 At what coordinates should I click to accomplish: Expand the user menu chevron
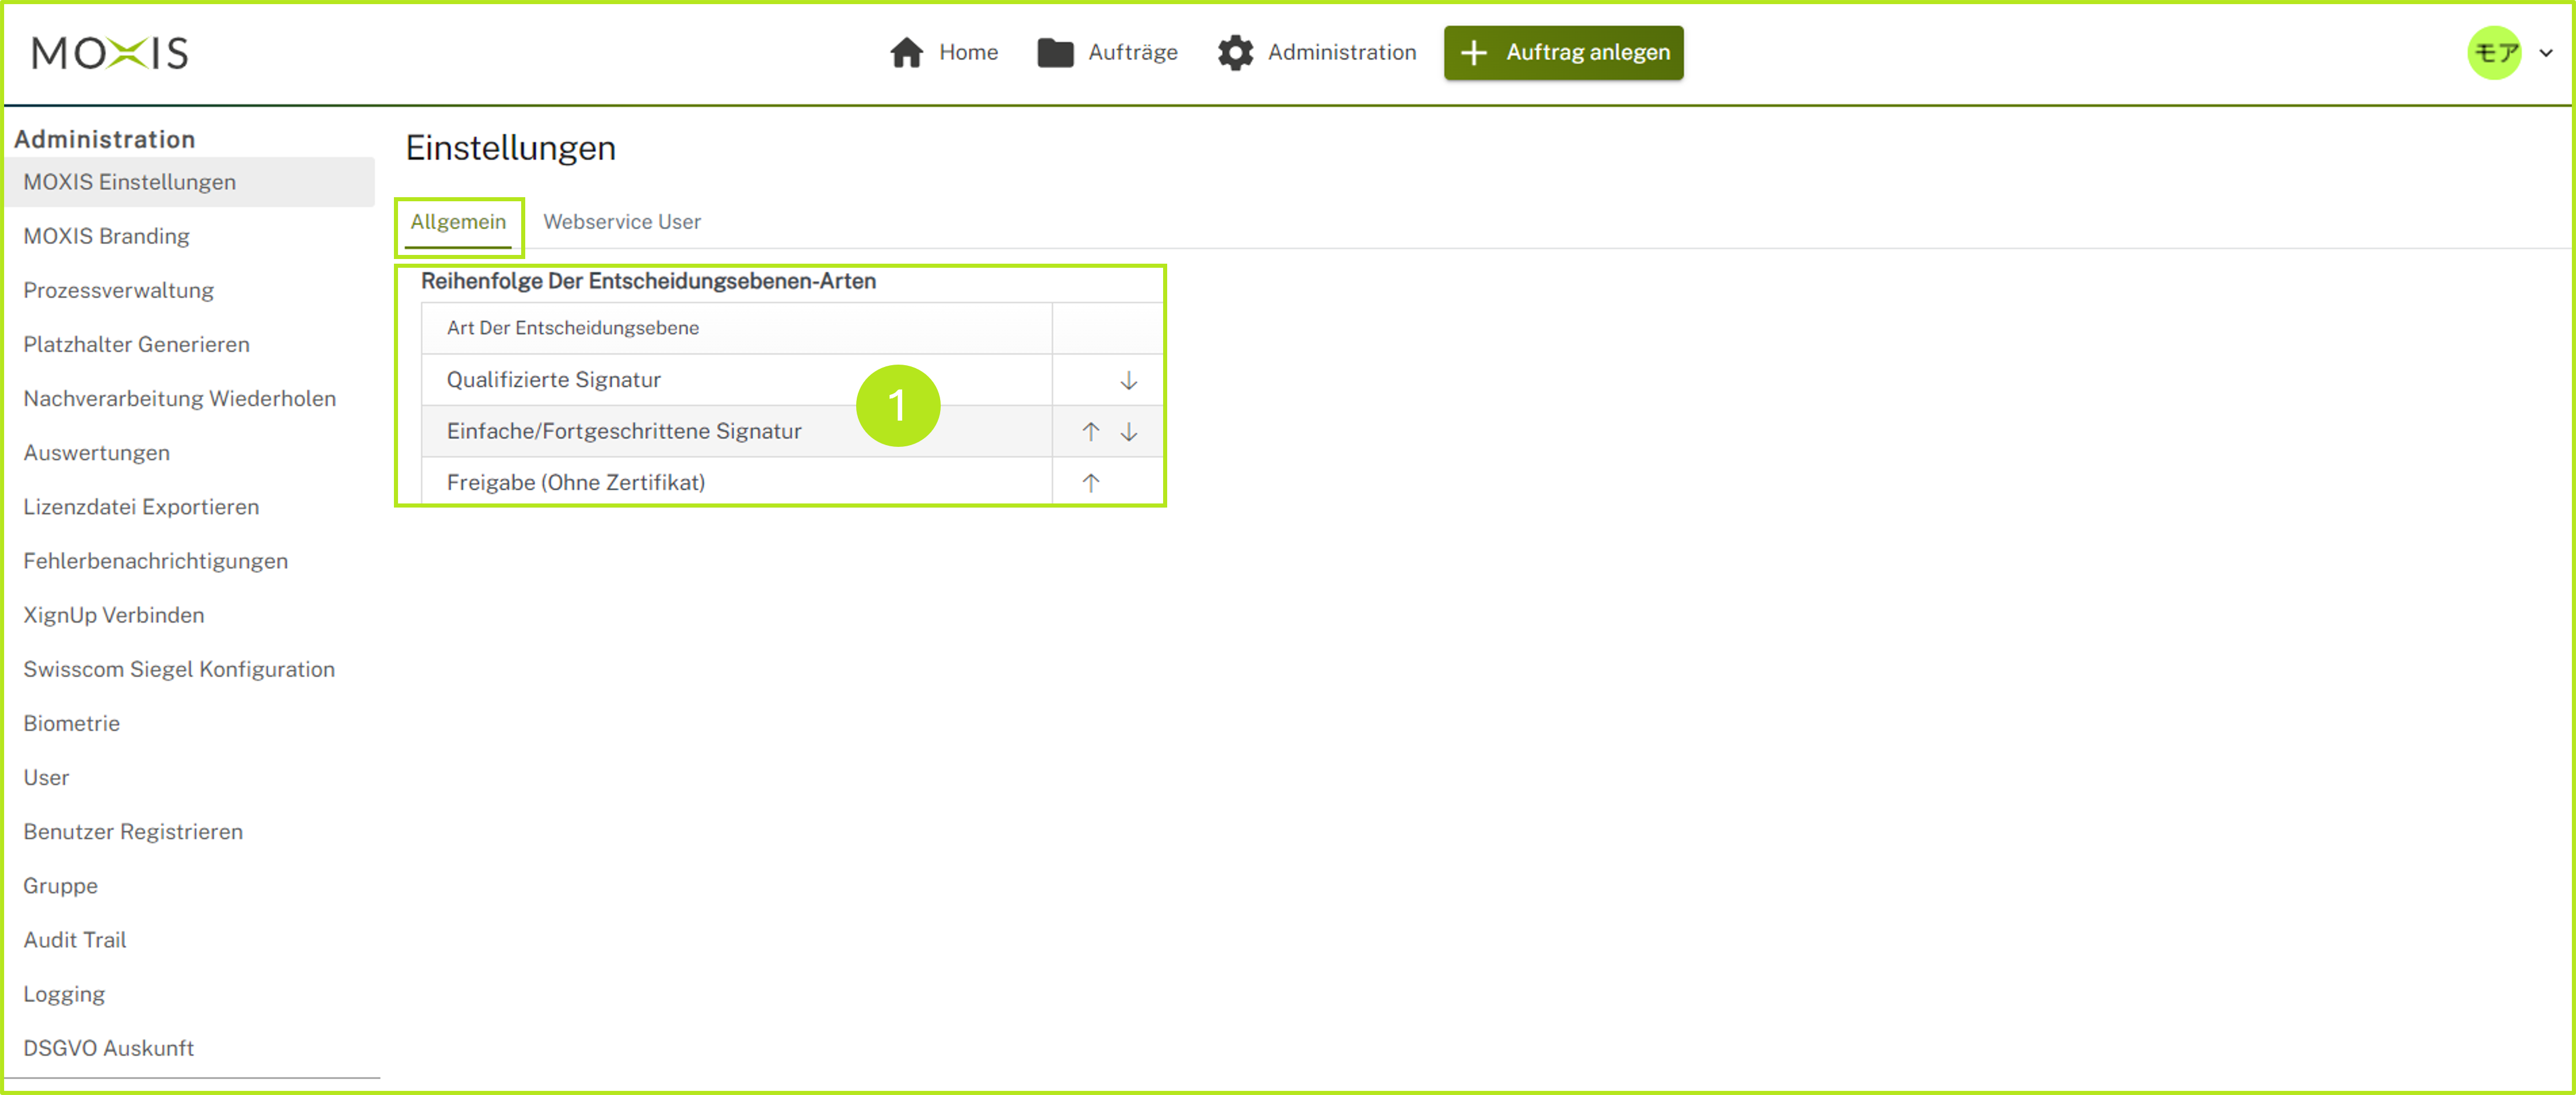pos(2546,53)
